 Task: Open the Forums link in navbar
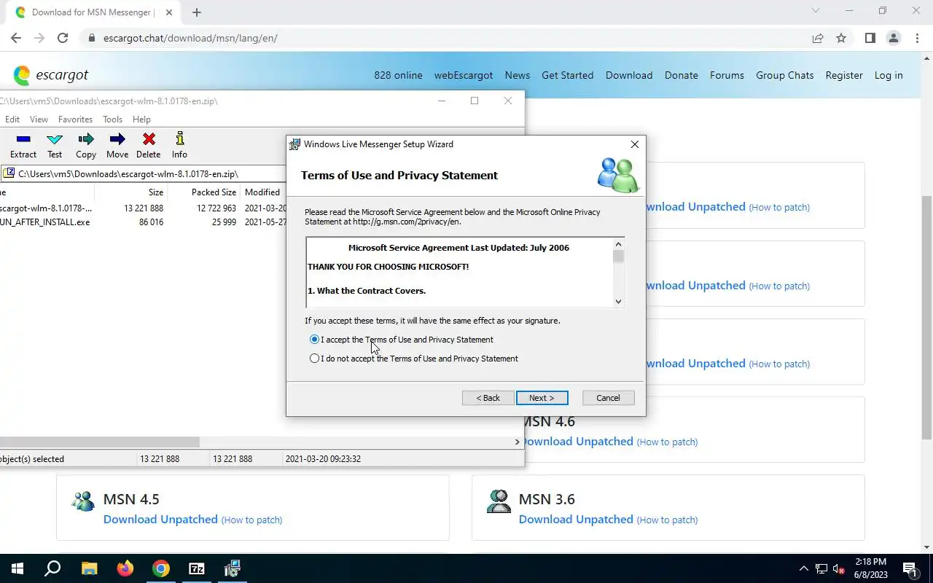click(727, 75)
